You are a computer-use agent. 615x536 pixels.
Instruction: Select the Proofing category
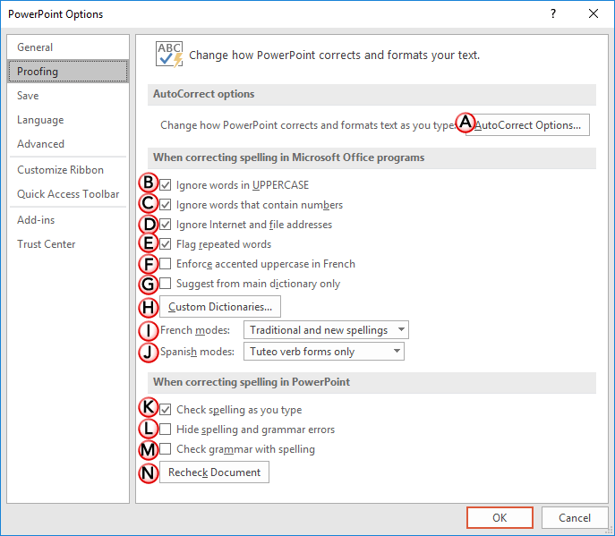68,72
